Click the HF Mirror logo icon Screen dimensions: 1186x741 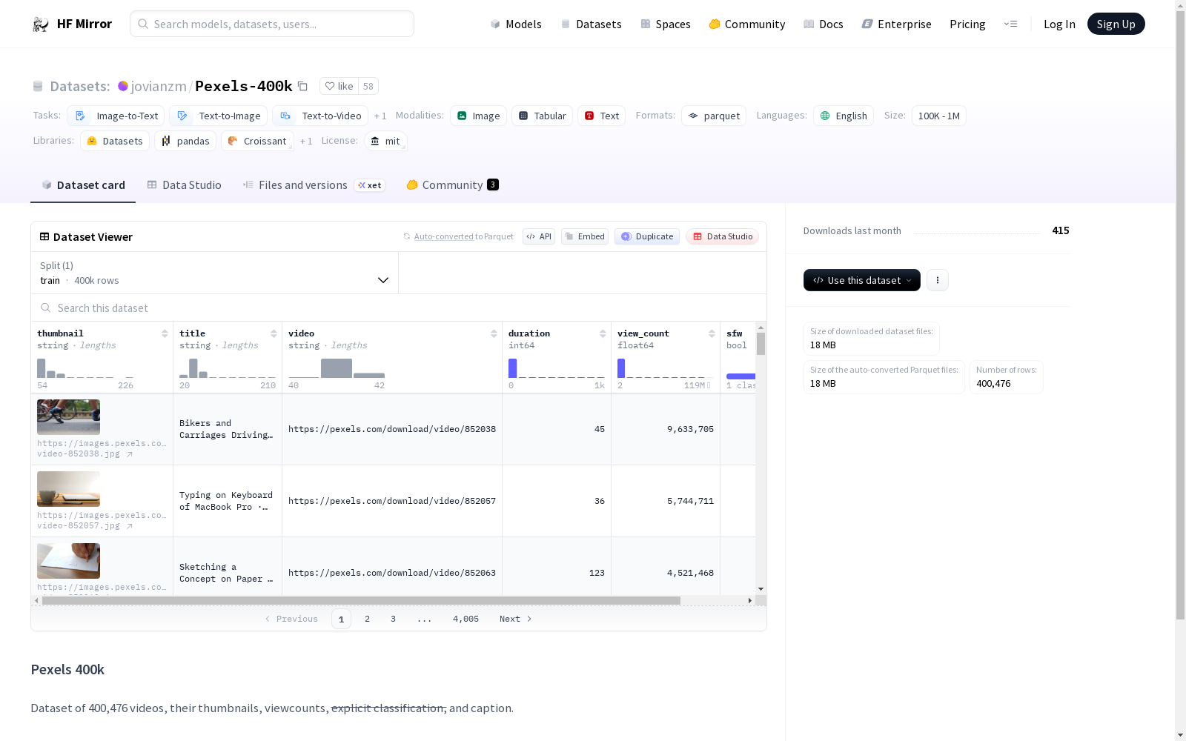41,24
